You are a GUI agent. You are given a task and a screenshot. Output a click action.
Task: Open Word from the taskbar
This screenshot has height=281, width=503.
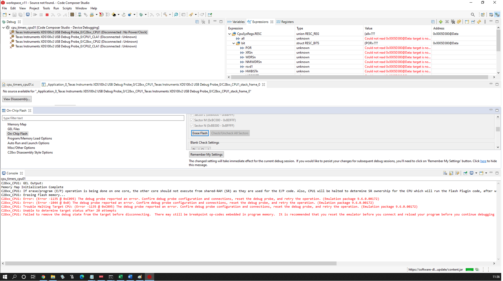click(x=130, y=277)
